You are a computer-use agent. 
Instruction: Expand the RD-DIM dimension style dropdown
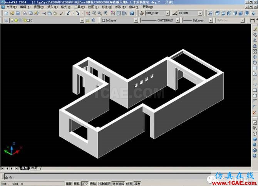click(200, 13)
